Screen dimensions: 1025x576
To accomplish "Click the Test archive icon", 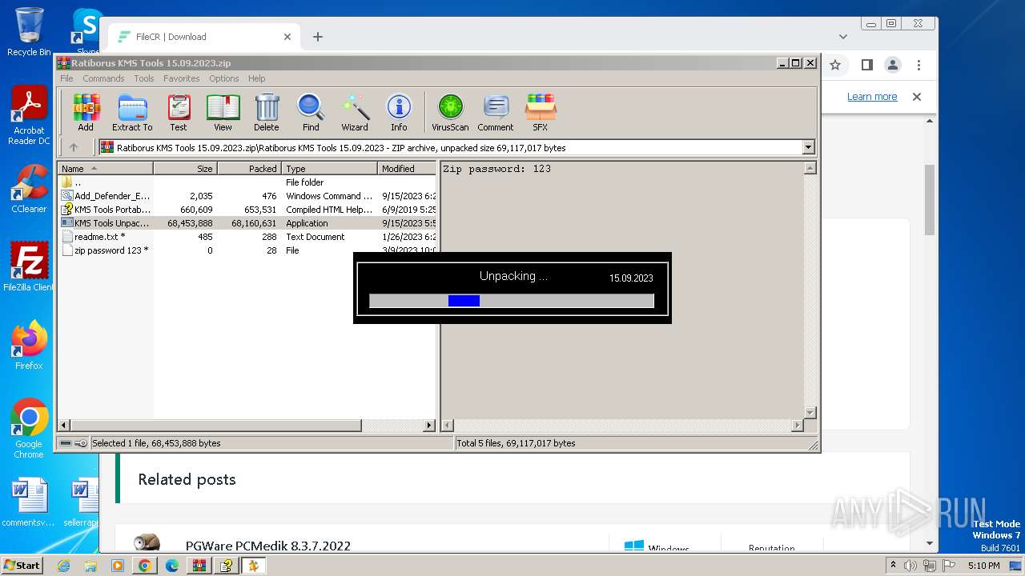I will click(x=179, y=112).
